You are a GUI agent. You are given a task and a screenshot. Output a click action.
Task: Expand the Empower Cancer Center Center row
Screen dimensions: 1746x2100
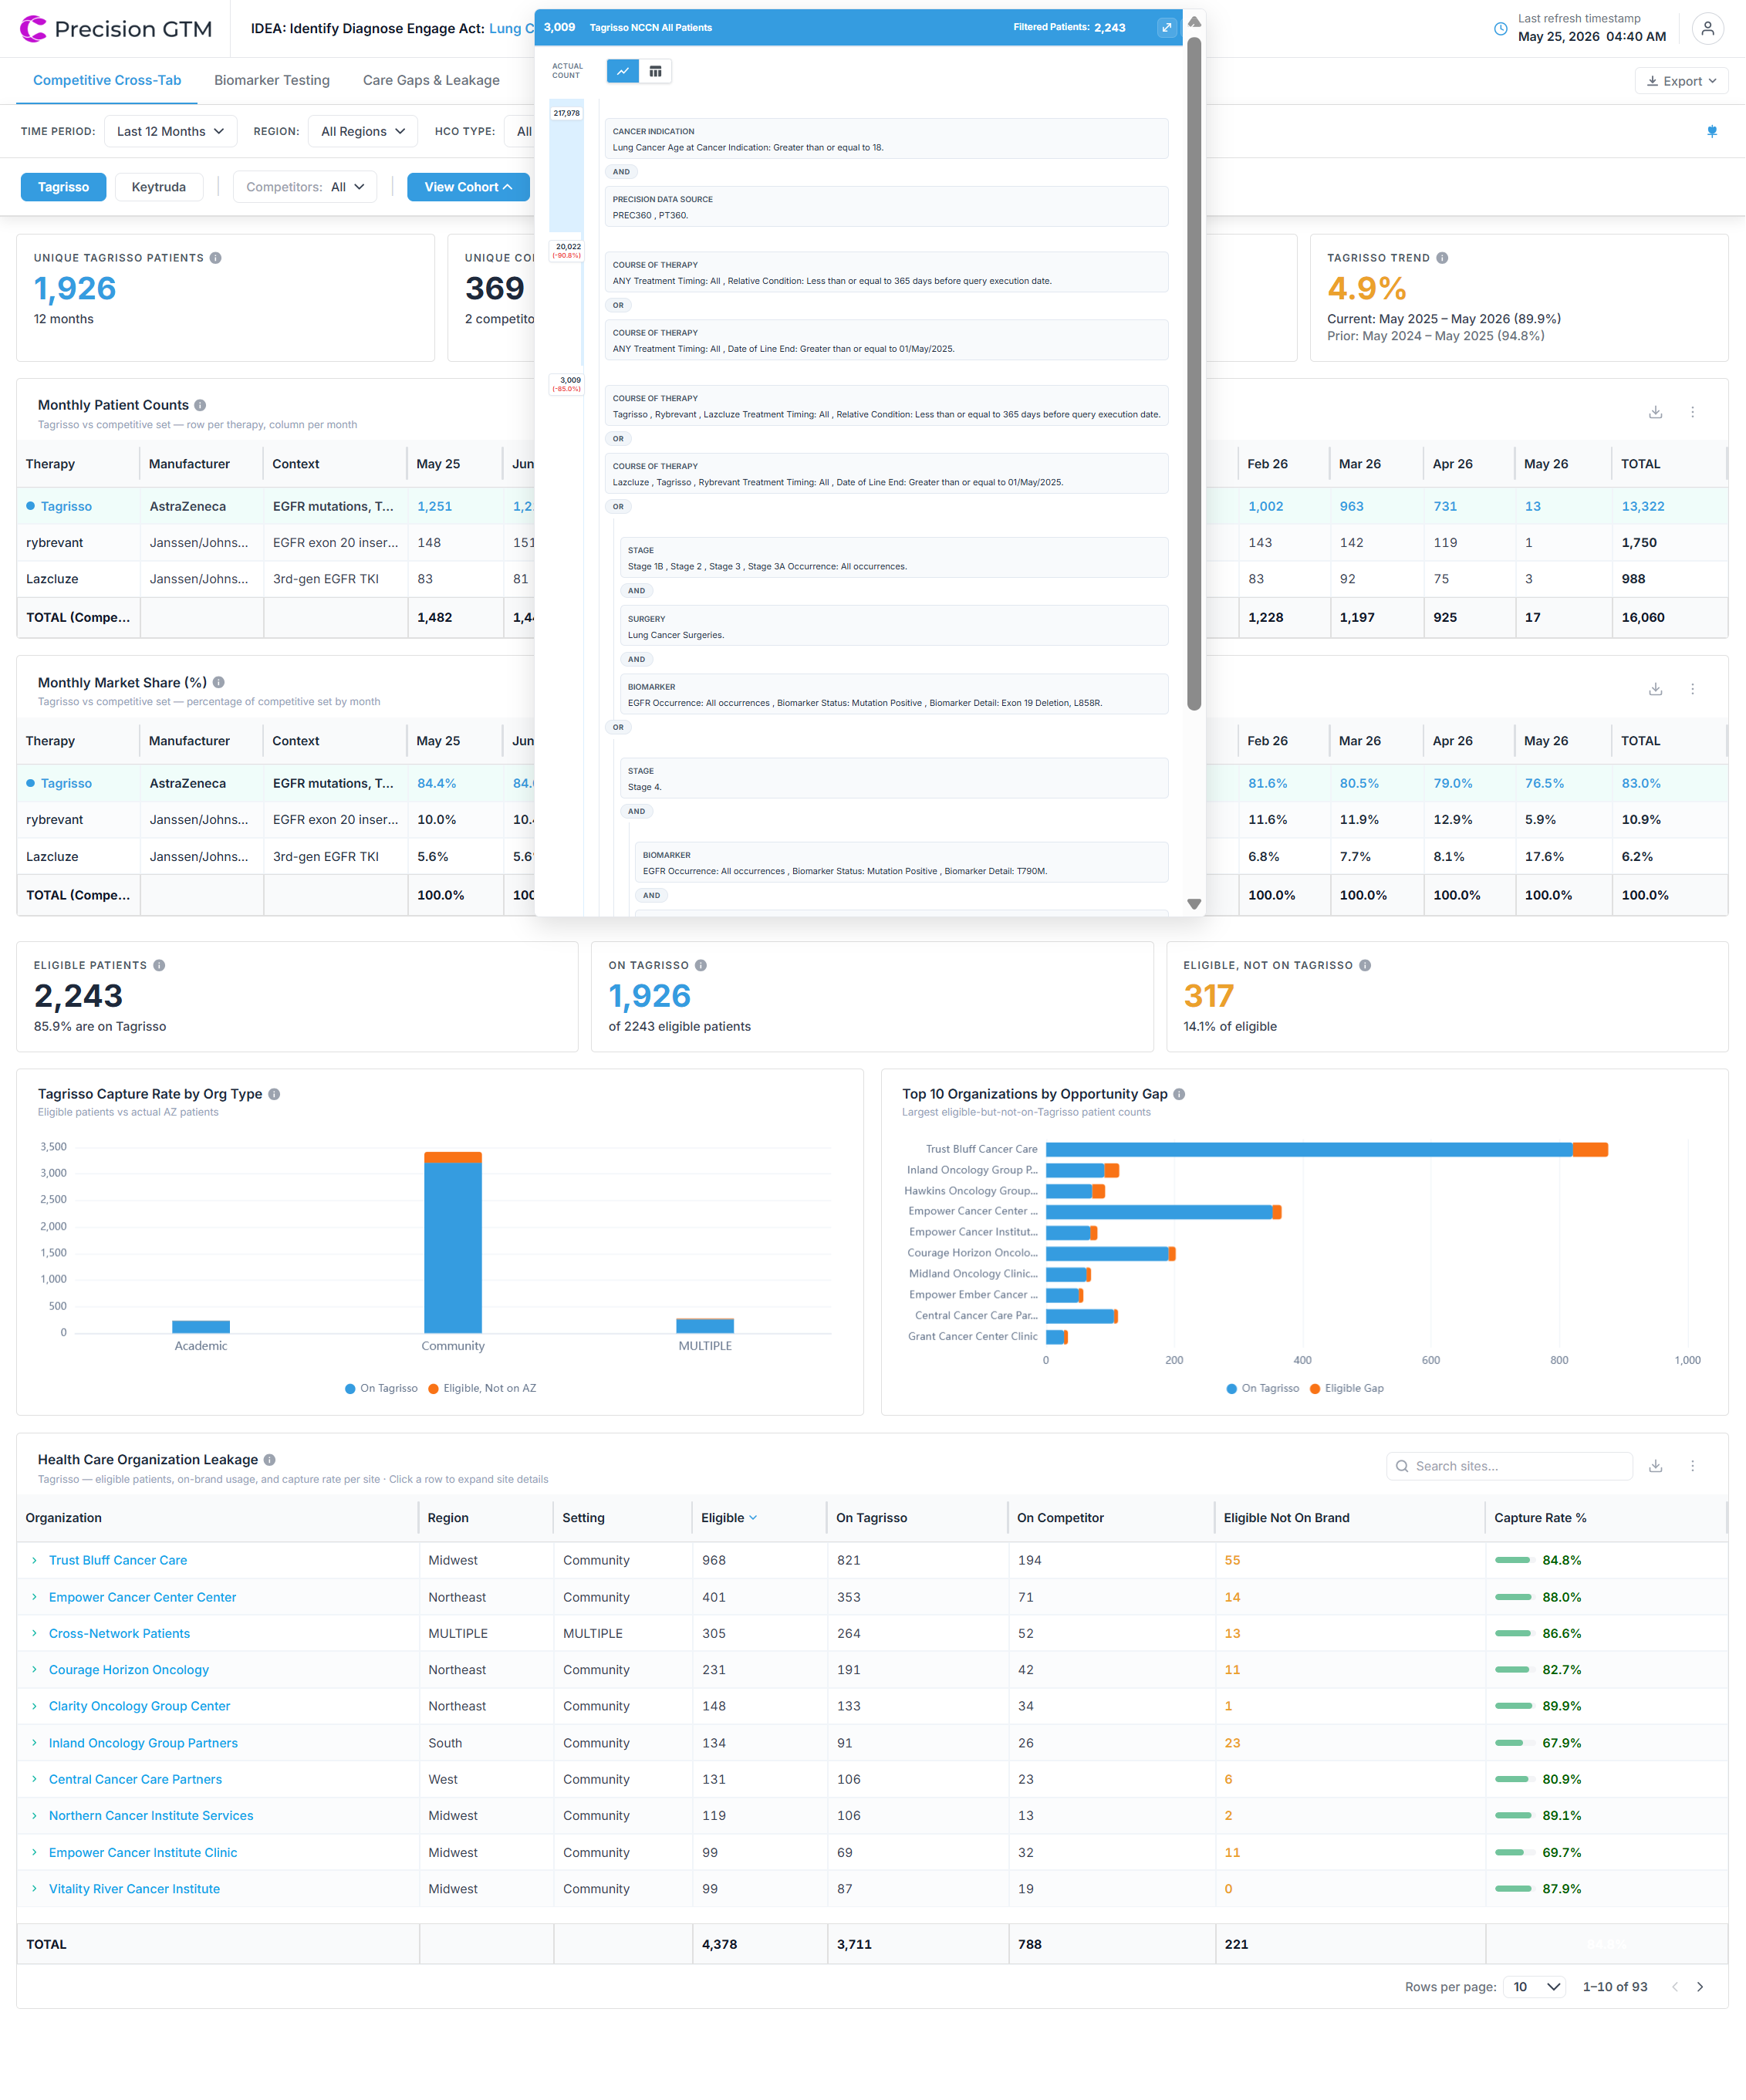[34, 1597]
